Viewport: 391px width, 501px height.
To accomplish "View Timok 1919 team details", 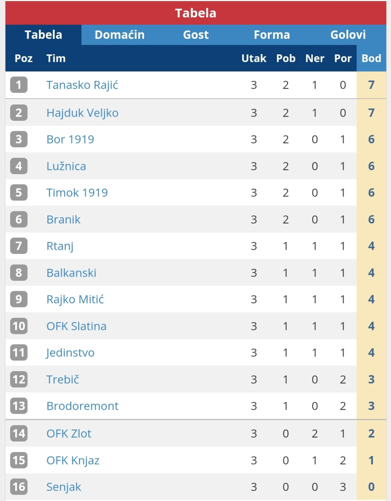I will 77,193.
